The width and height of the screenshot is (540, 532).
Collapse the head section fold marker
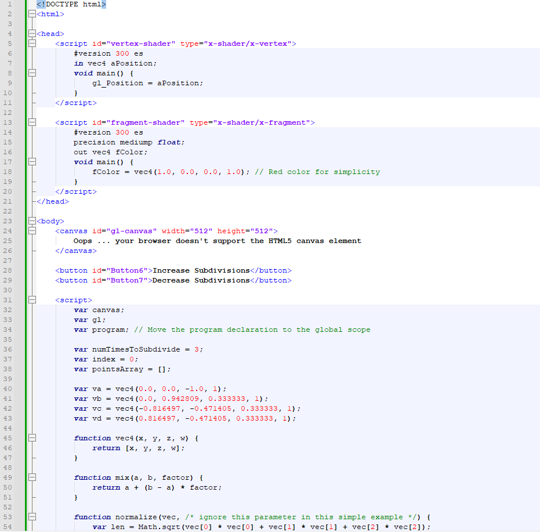click(32, 34)
